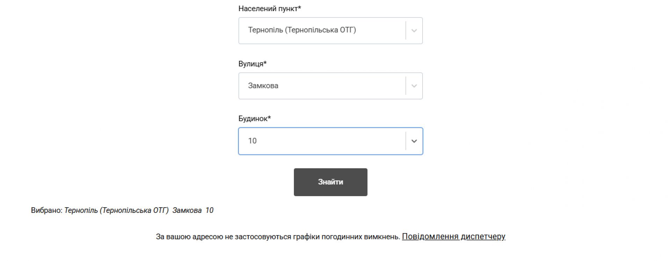Click the Вибрано: label text

pos(47,210)
